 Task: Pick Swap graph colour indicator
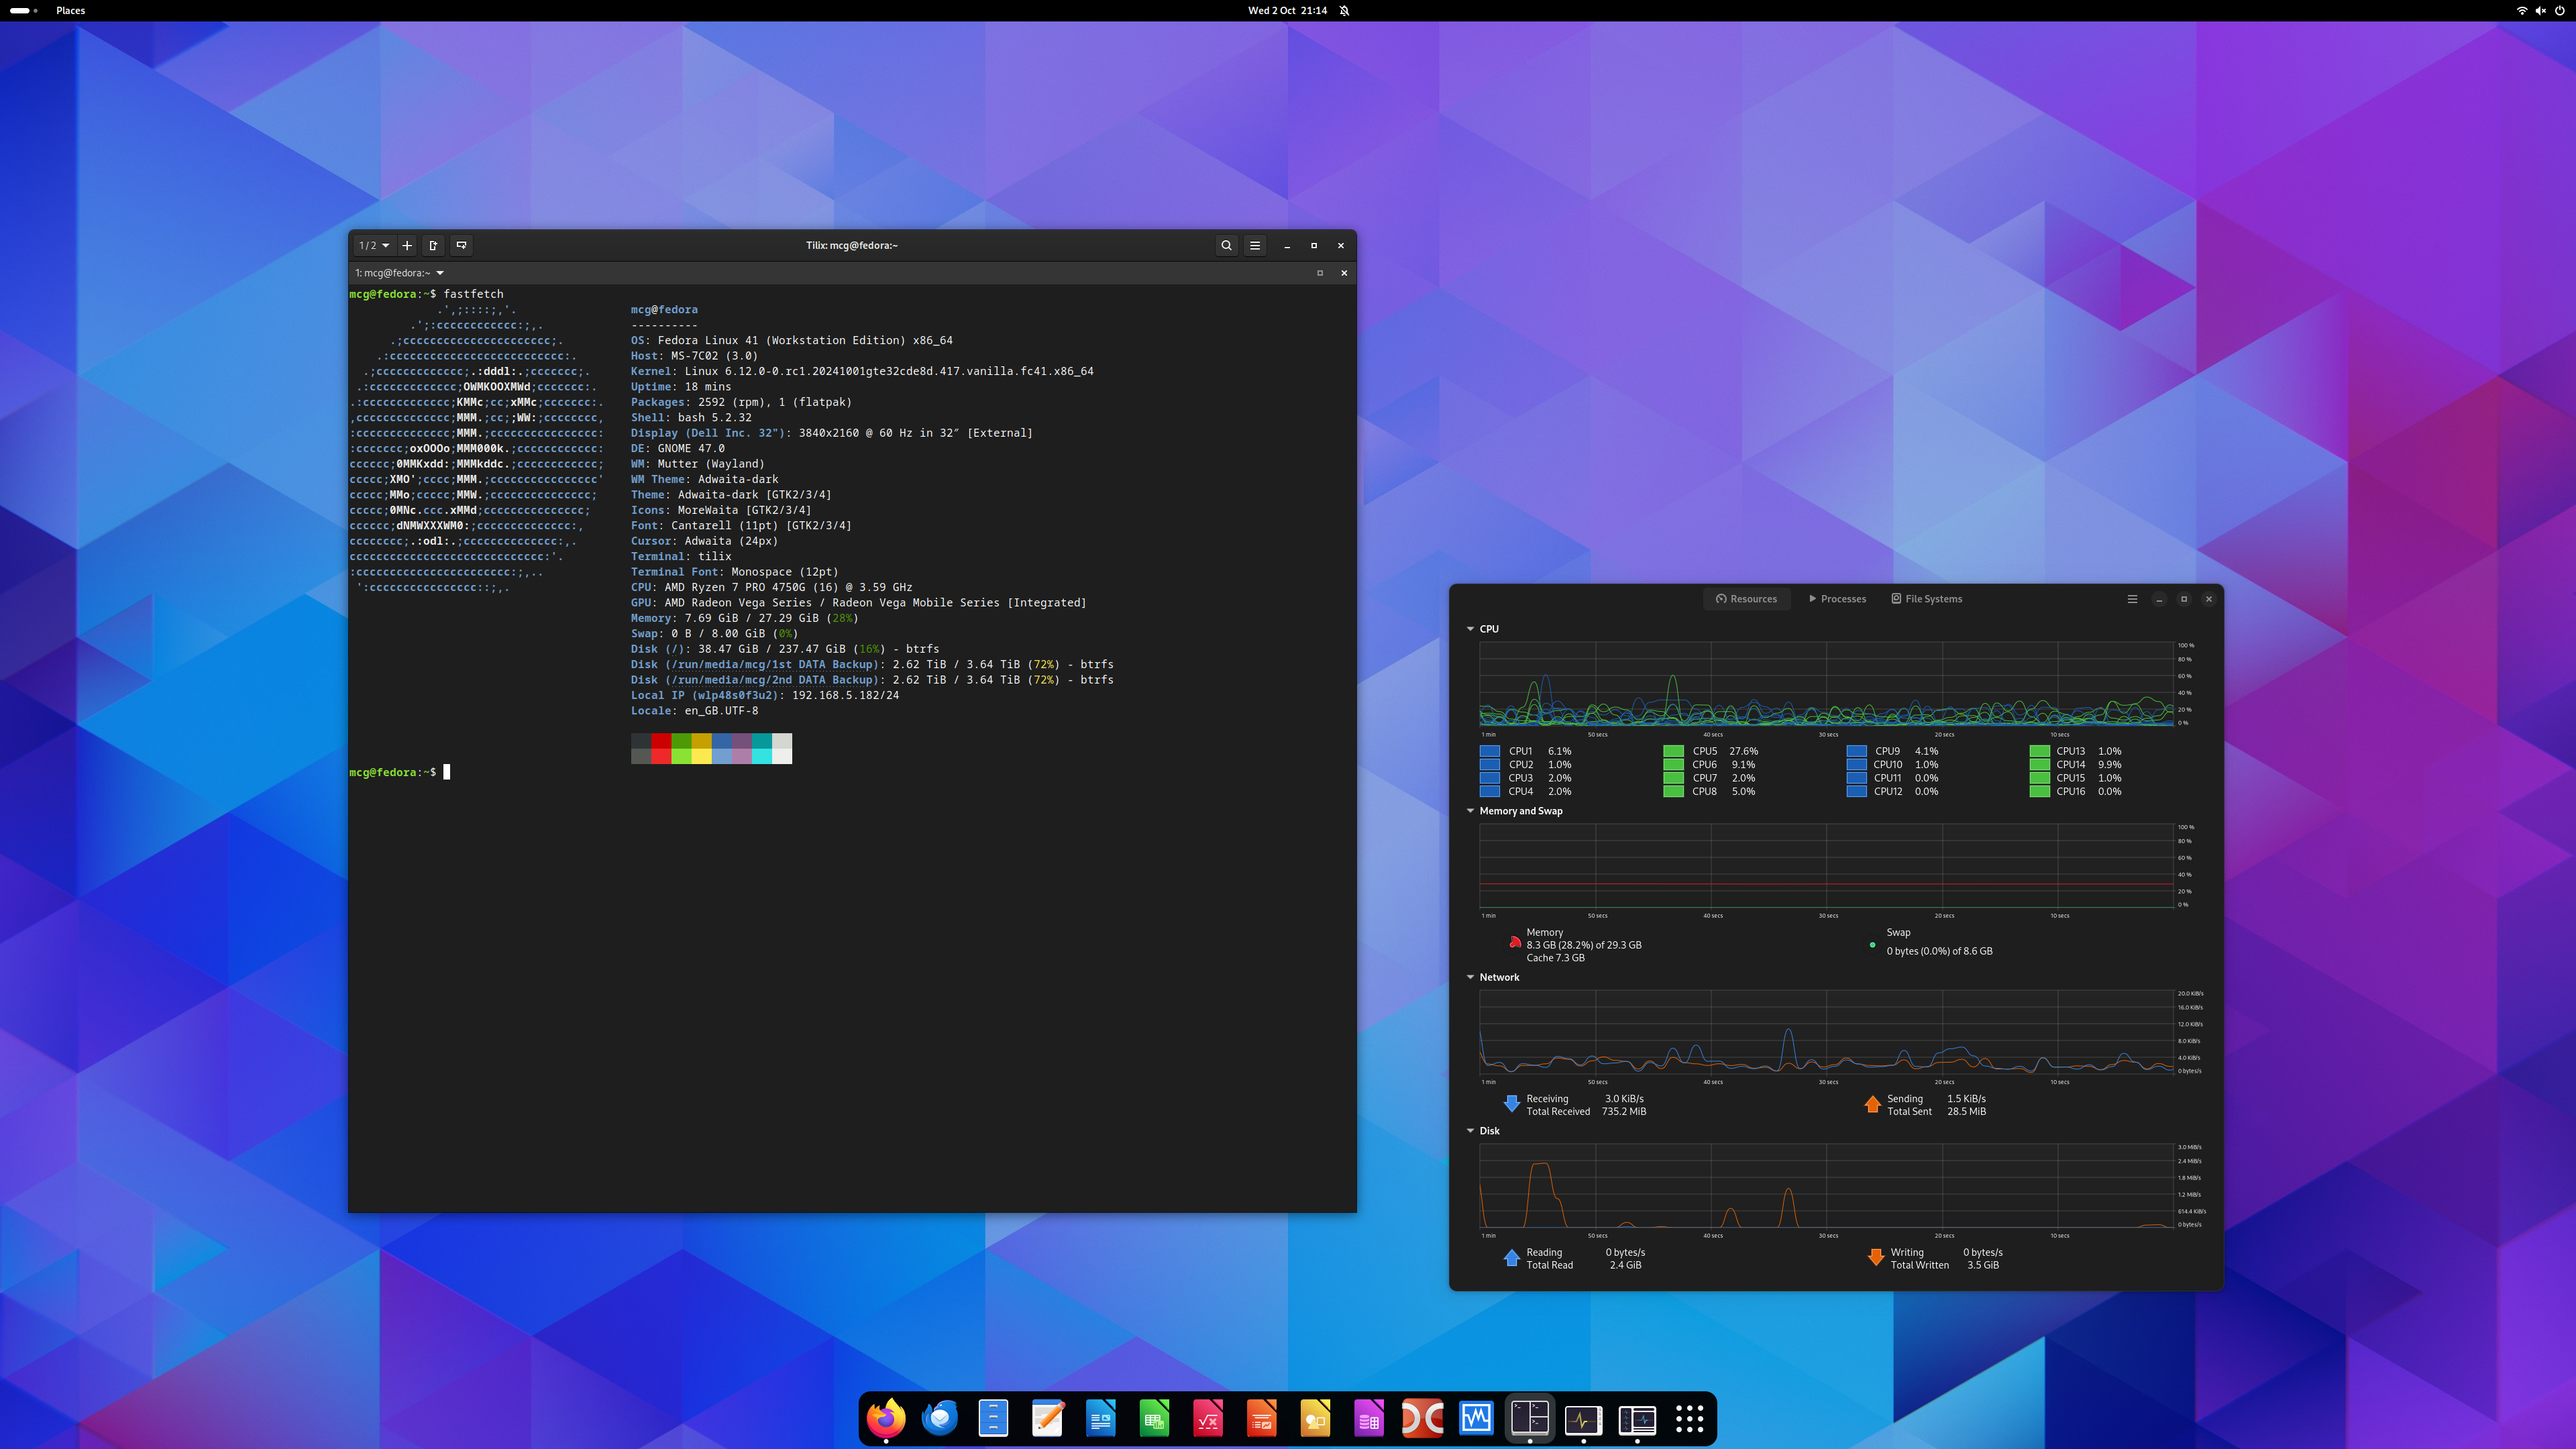pyautogui.click(x=1872, y=945)
